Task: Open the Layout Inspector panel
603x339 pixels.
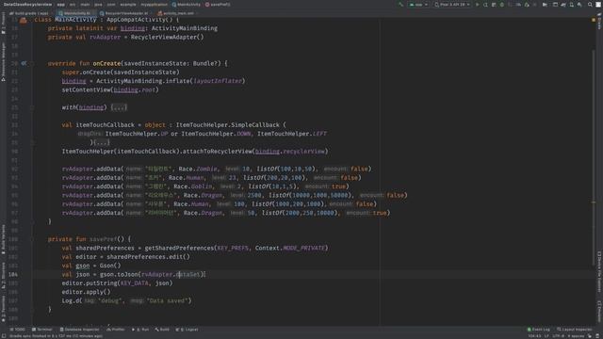Action: (x=575, y=330)
